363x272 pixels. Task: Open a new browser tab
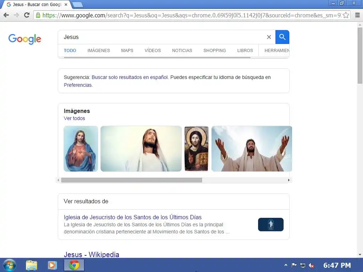tap(78, 5)
